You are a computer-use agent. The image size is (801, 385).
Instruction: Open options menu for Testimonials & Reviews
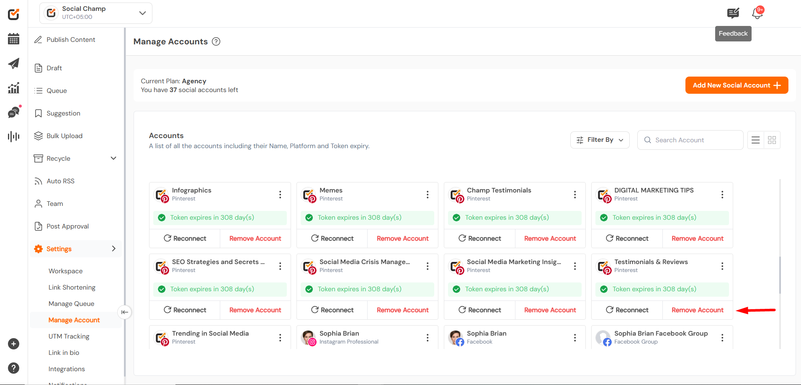point(722,266)
